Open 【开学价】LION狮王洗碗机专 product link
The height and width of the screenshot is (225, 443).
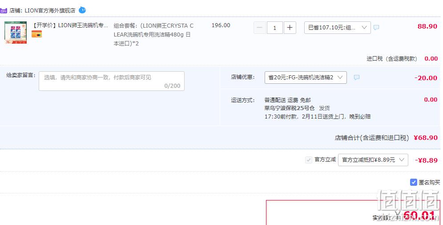pyautogui.click(x=69, y=25)
